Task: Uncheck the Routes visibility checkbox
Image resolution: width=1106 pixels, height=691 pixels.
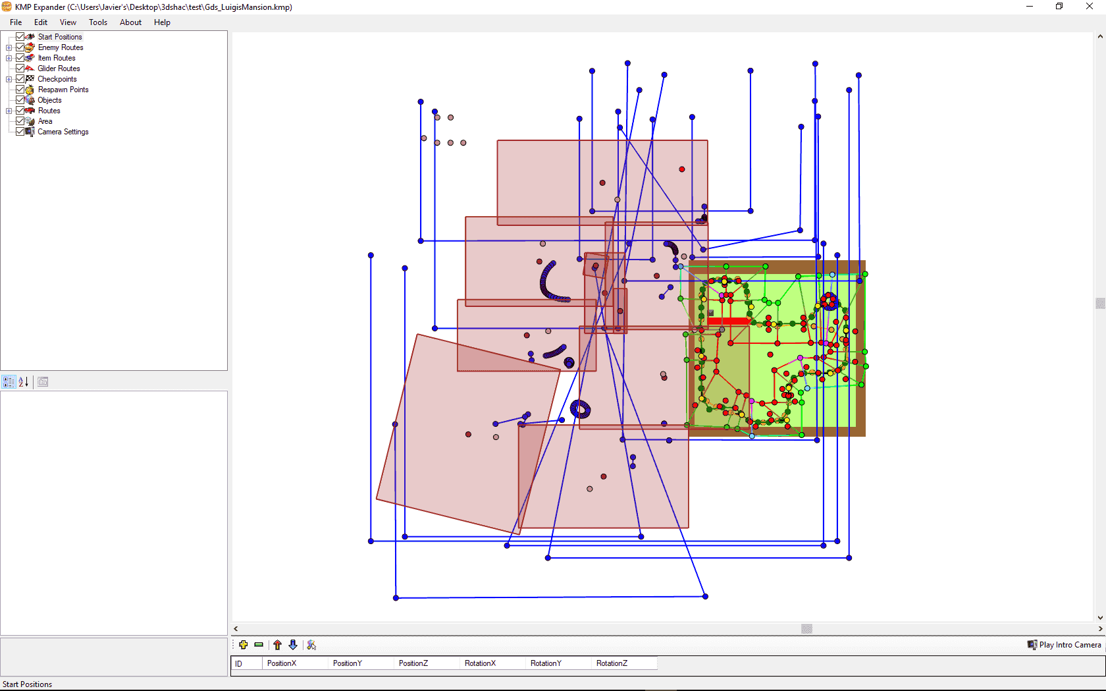Action: [20, 111]
